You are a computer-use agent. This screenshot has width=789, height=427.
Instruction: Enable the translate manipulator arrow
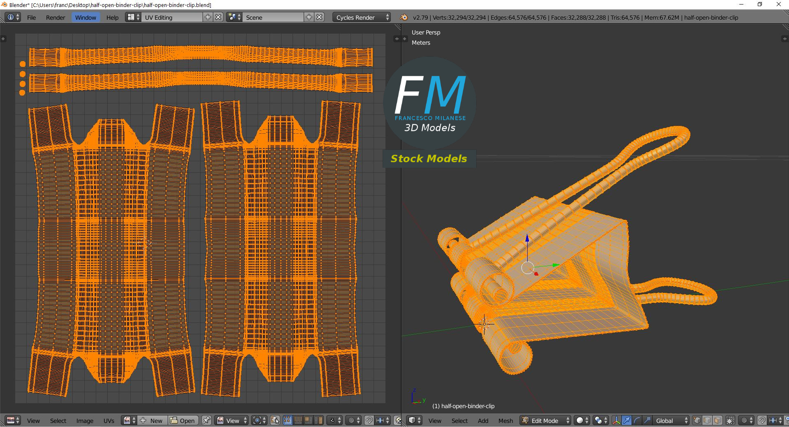(x=627, y=420)
